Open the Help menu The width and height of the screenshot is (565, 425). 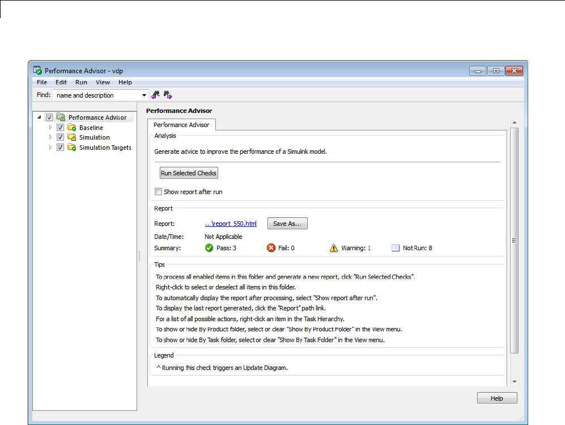pyautogui.click(x=125, y=82)
